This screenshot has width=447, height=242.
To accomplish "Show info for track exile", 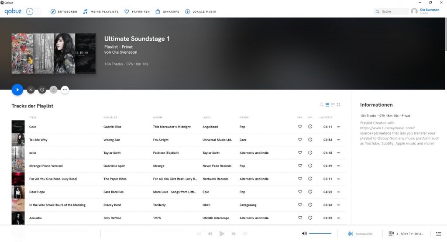I will (x=310, y=153).
